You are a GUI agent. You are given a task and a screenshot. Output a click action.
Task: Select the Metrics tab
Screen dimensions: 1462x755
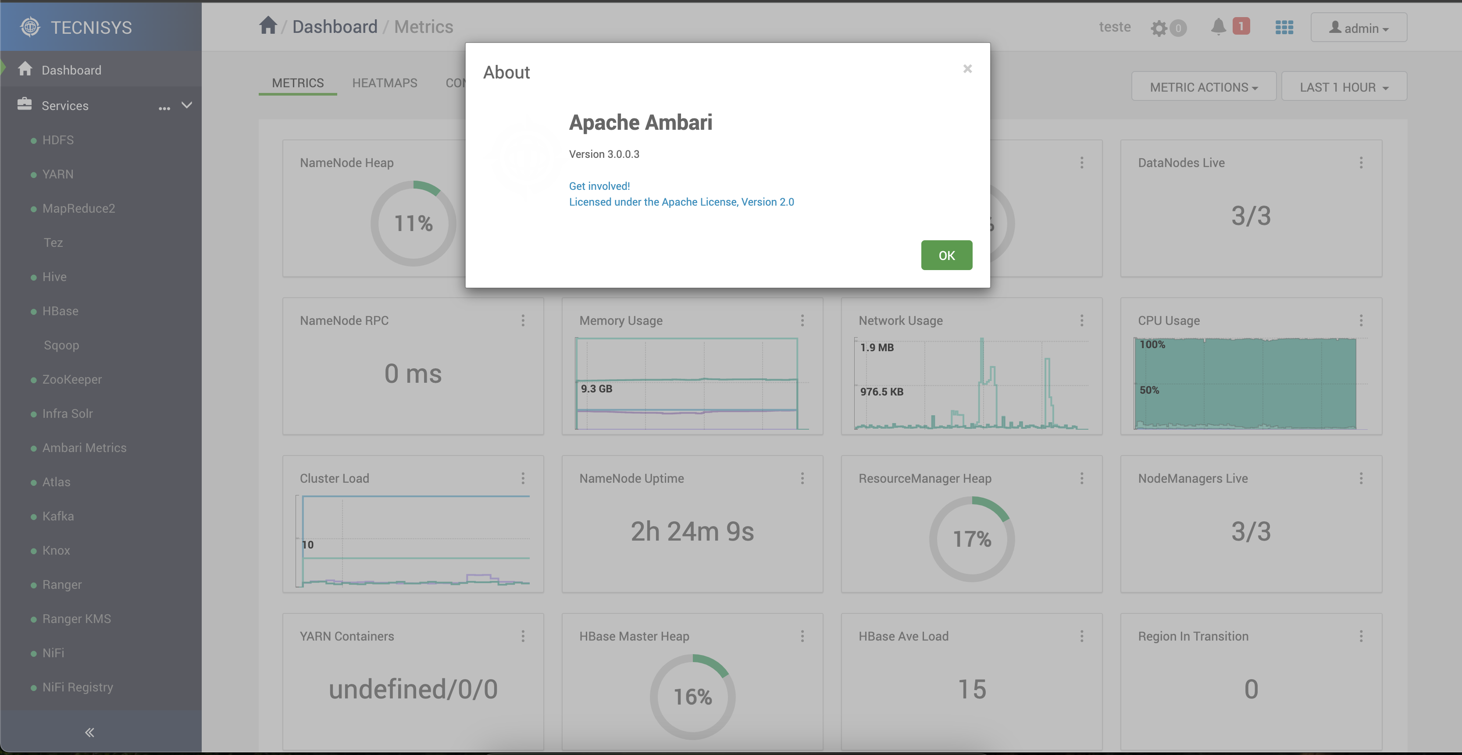pyautogui.click(x=298, y=83)
